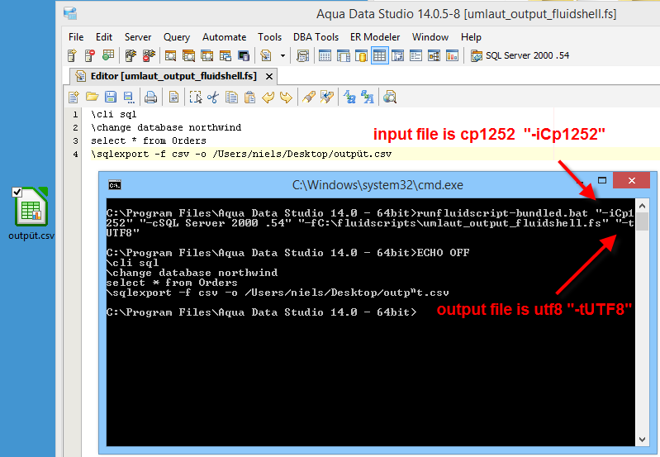Click the bar chart icon in main toolbar
Screen dimensions: 660x457
tap(452, 55)
